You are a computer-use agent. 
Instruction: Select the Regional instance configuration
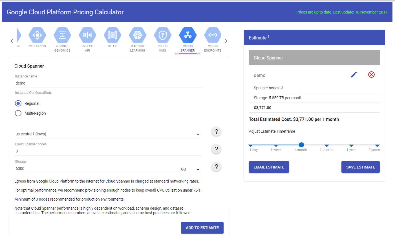(x=18, y=103)
